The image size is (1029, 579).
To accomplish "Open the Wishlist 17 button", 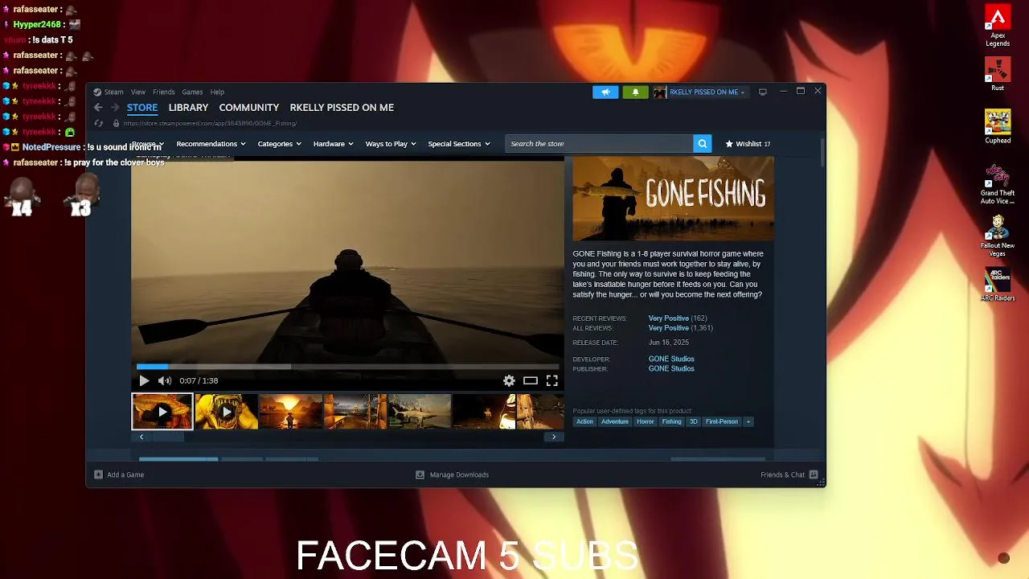I will click(x=748, y=144).
